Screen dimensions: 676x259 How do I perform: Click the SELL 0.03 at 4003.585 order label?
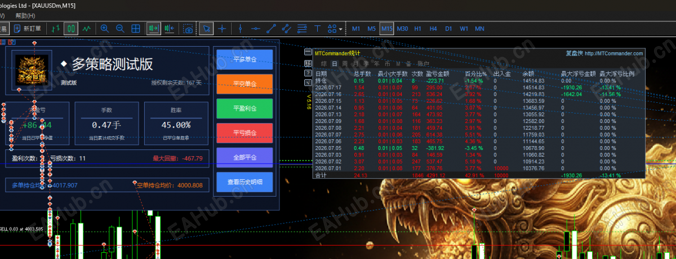pos(21,229)
